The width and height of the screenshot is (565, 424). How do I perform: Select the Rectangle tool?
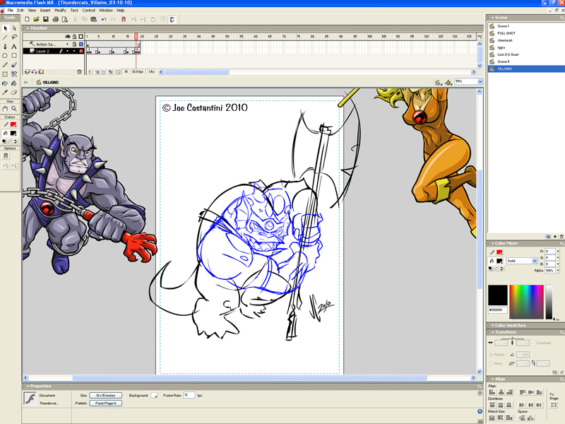(14, 56)
